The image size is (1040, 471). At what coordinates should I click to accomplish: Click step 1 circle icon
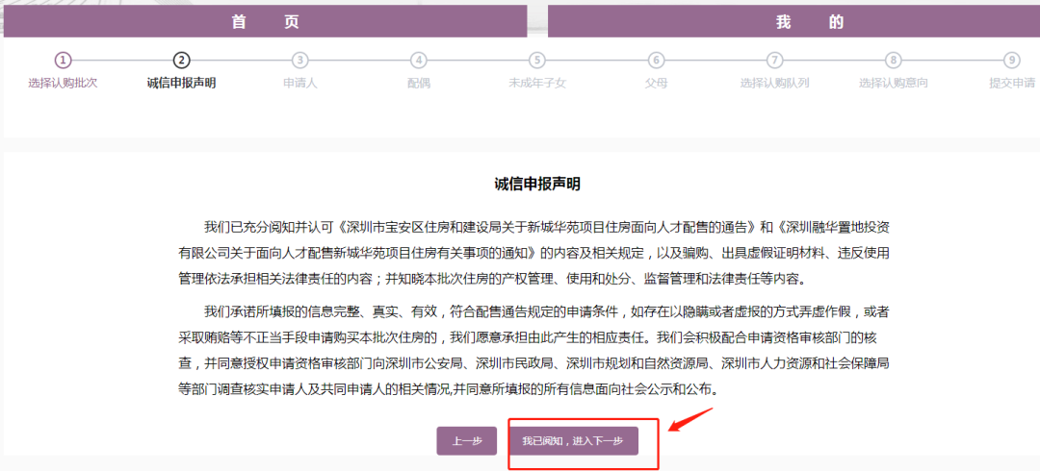point(63,61)
